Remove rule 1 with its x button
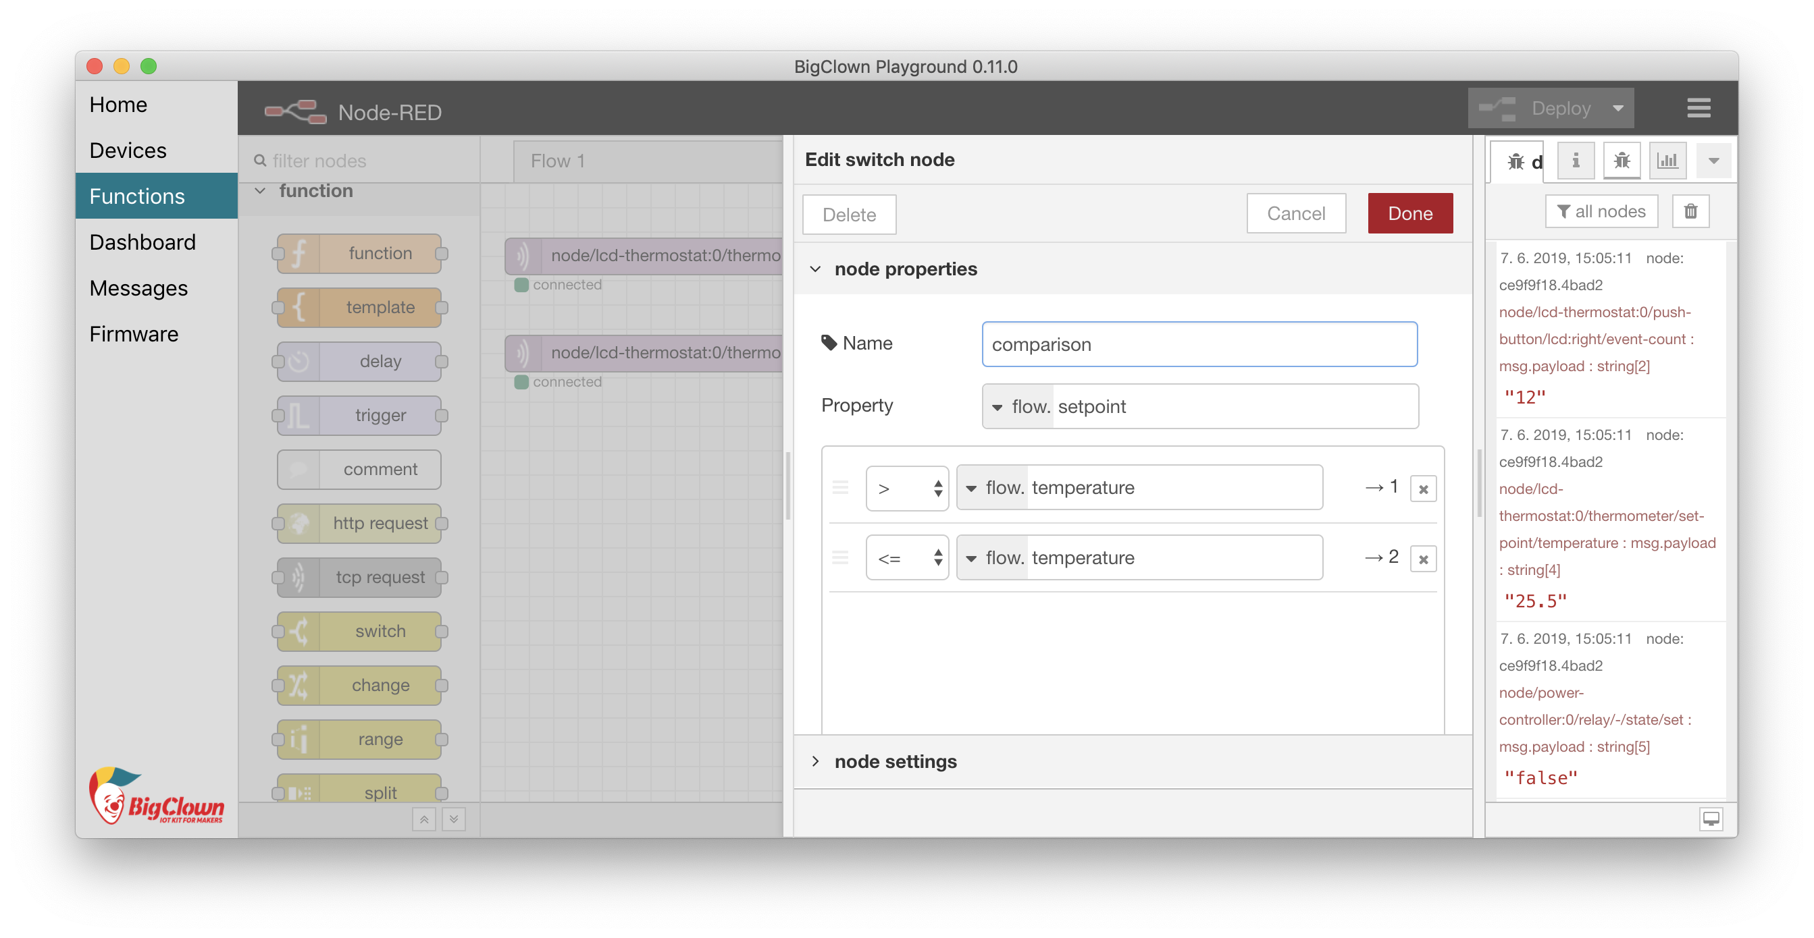The height and width of the screenshot is (938, 1814). [1422, 489]
